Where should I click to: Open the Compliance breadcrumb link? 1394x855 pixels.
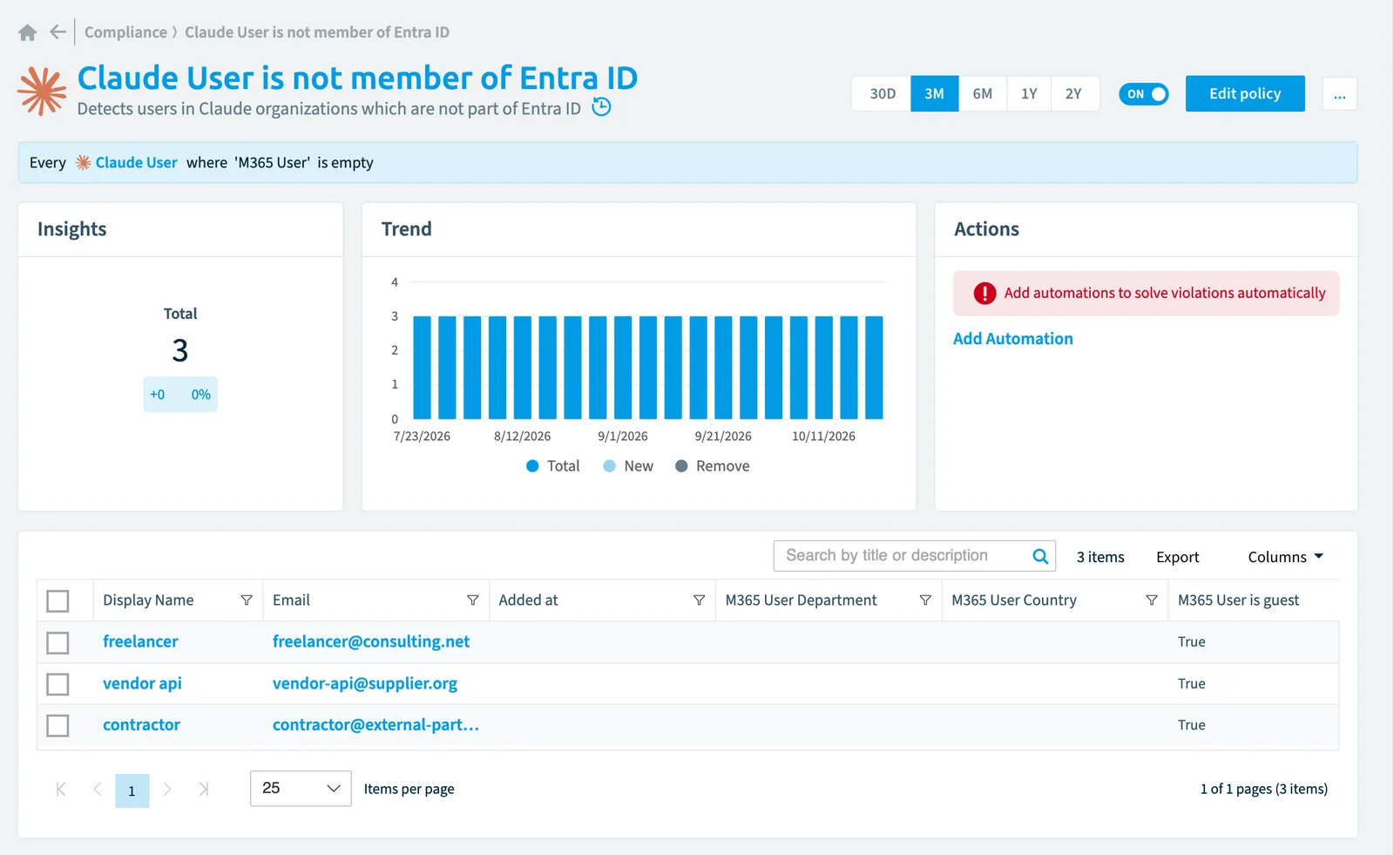tap(125, 32)
